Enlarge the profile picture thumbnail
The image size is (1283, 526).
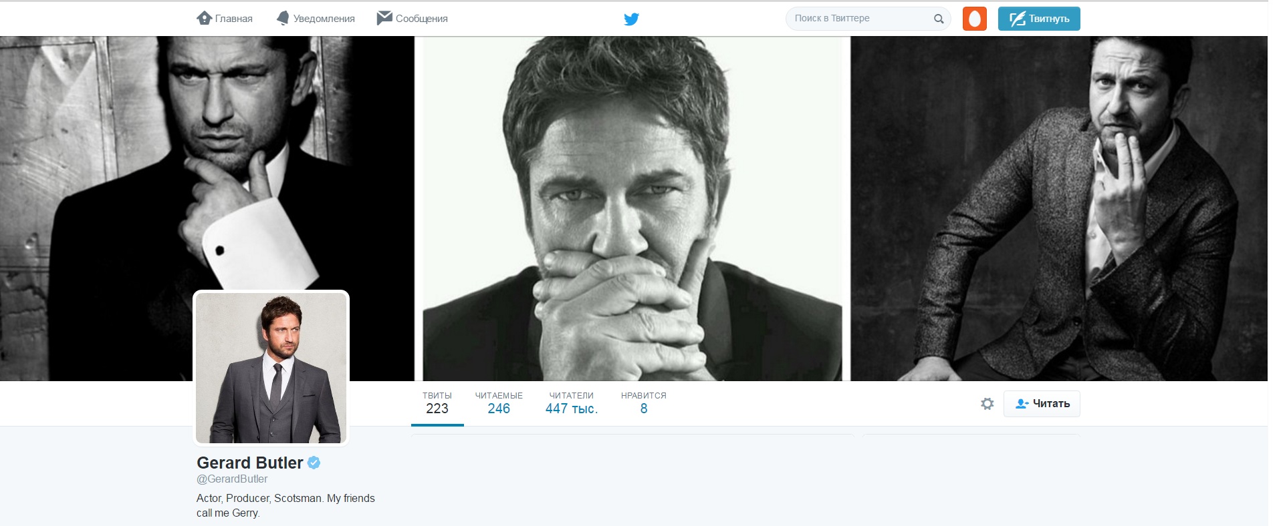(271, 368)
